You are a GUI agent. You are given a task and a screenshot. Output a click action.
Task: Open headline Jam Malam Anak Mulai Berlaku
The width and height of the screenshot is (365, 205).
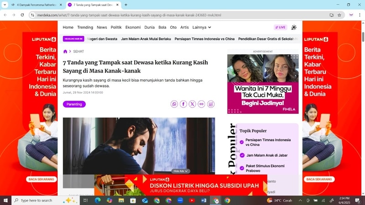[x=146, y=39]
